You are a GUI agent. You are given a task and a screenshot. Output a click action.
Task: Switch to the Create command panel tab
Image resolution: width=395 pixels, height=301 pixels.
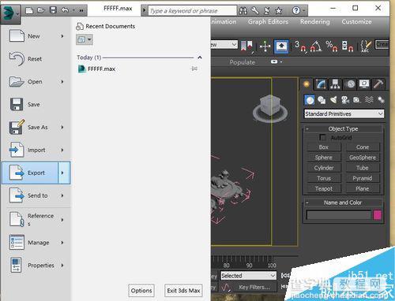pyautogui.click(x=307, y=84)
